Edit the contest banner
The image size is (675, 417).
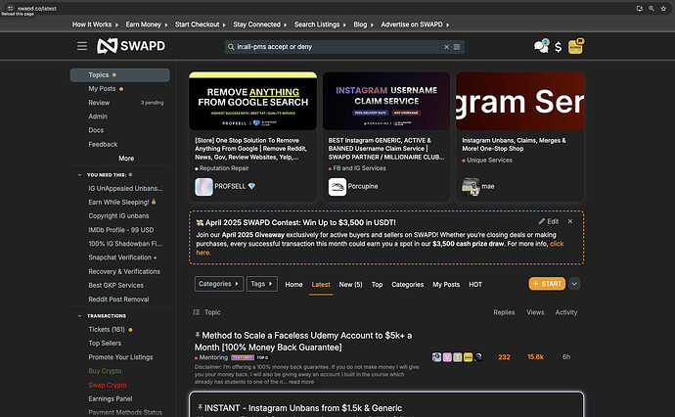(x=549, y=221)
